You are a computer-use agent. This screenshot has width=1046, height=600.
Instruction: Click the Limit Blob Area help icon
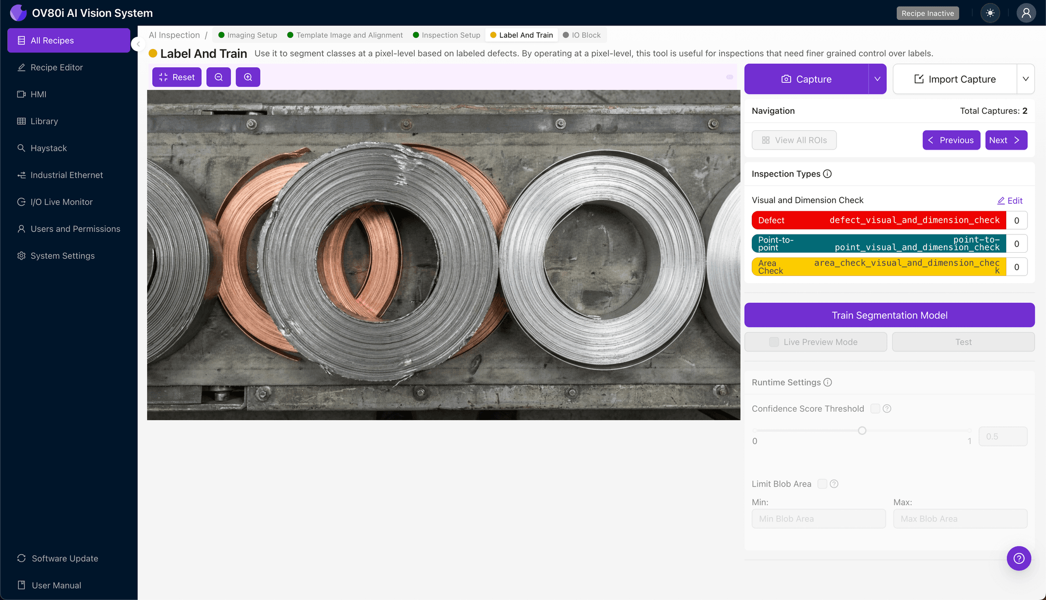(834, 484)
